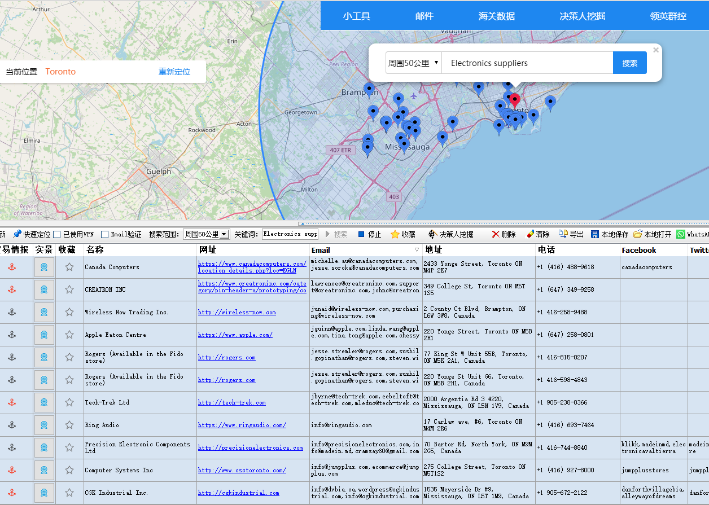The width and height of the screenshot is (709, 505).
Task: Open street view for CREATRON INC
Action: (44, 289)
